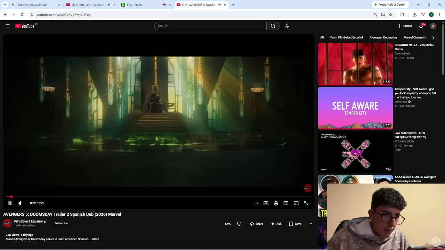Open the Javi Miramontes Low Frequencies thumbnail

coord(355,152)
